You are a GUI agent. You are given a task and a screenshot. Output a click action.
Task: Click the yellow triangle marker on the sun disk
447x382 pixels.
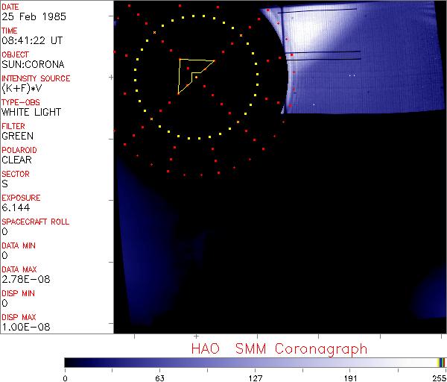point(191,73)
